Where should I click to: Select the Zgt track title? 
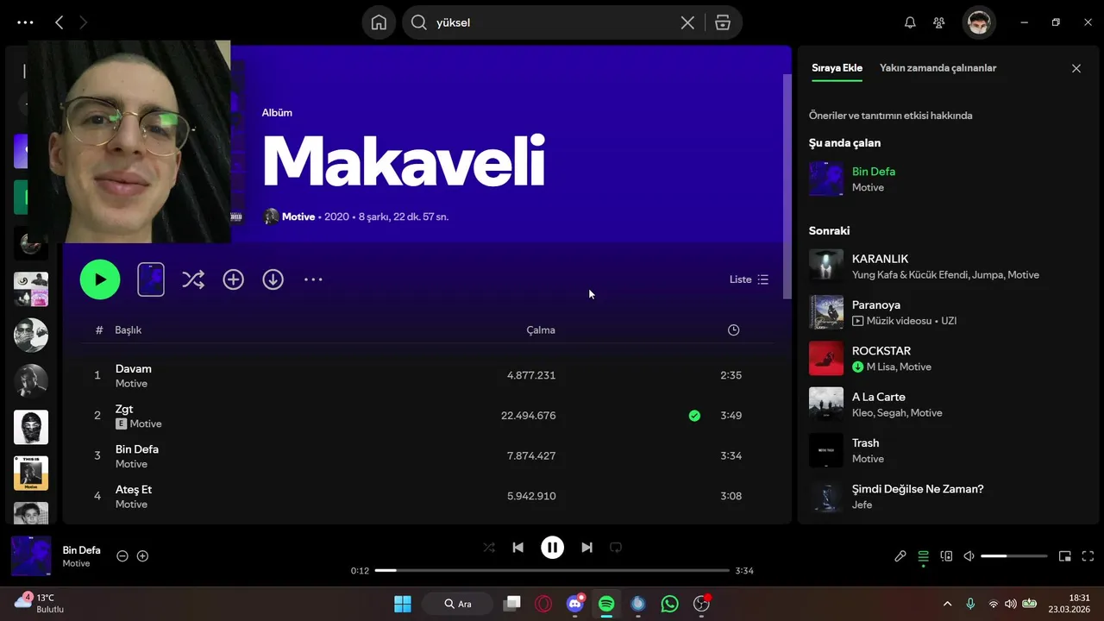[124, 409]
